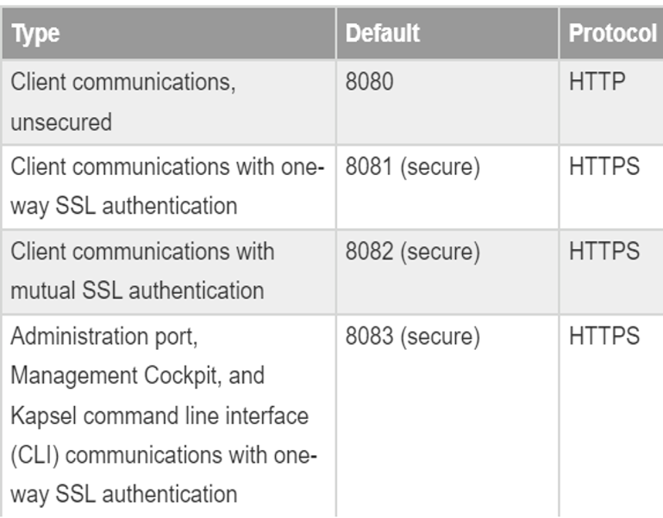Click the '8083 (secure)' port cell
This screenshot has height=518, width=663.
[412, 337]
